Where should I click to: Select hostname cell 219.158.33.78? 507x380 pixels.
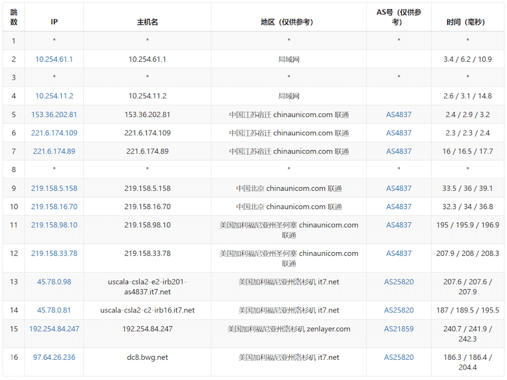pos(147,253)
